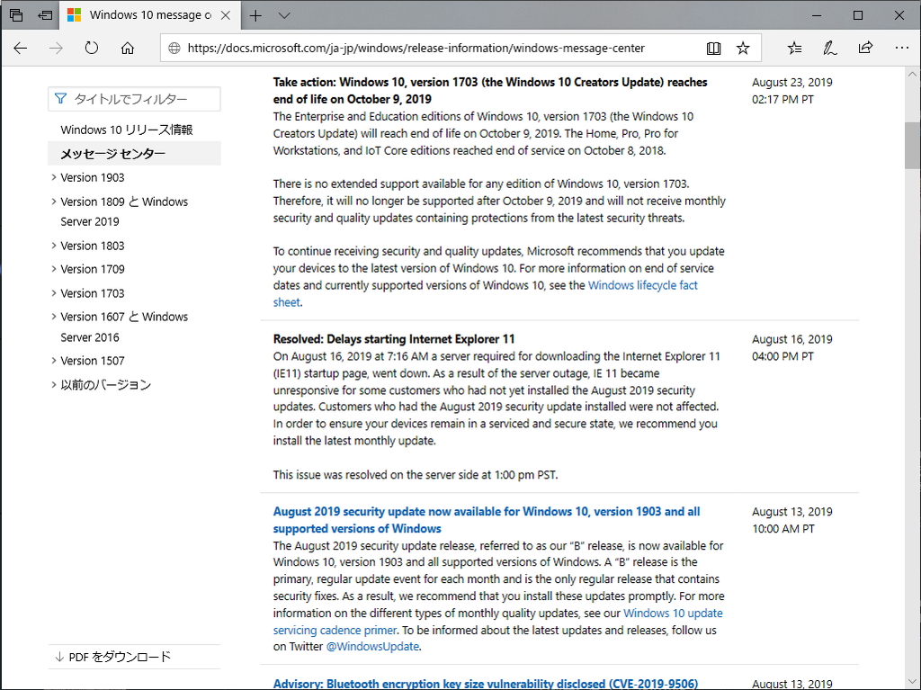Open Windows 10 update servicing cadence primer link
The height and width of the screenshot is (690, 921).
pos(673,614)
